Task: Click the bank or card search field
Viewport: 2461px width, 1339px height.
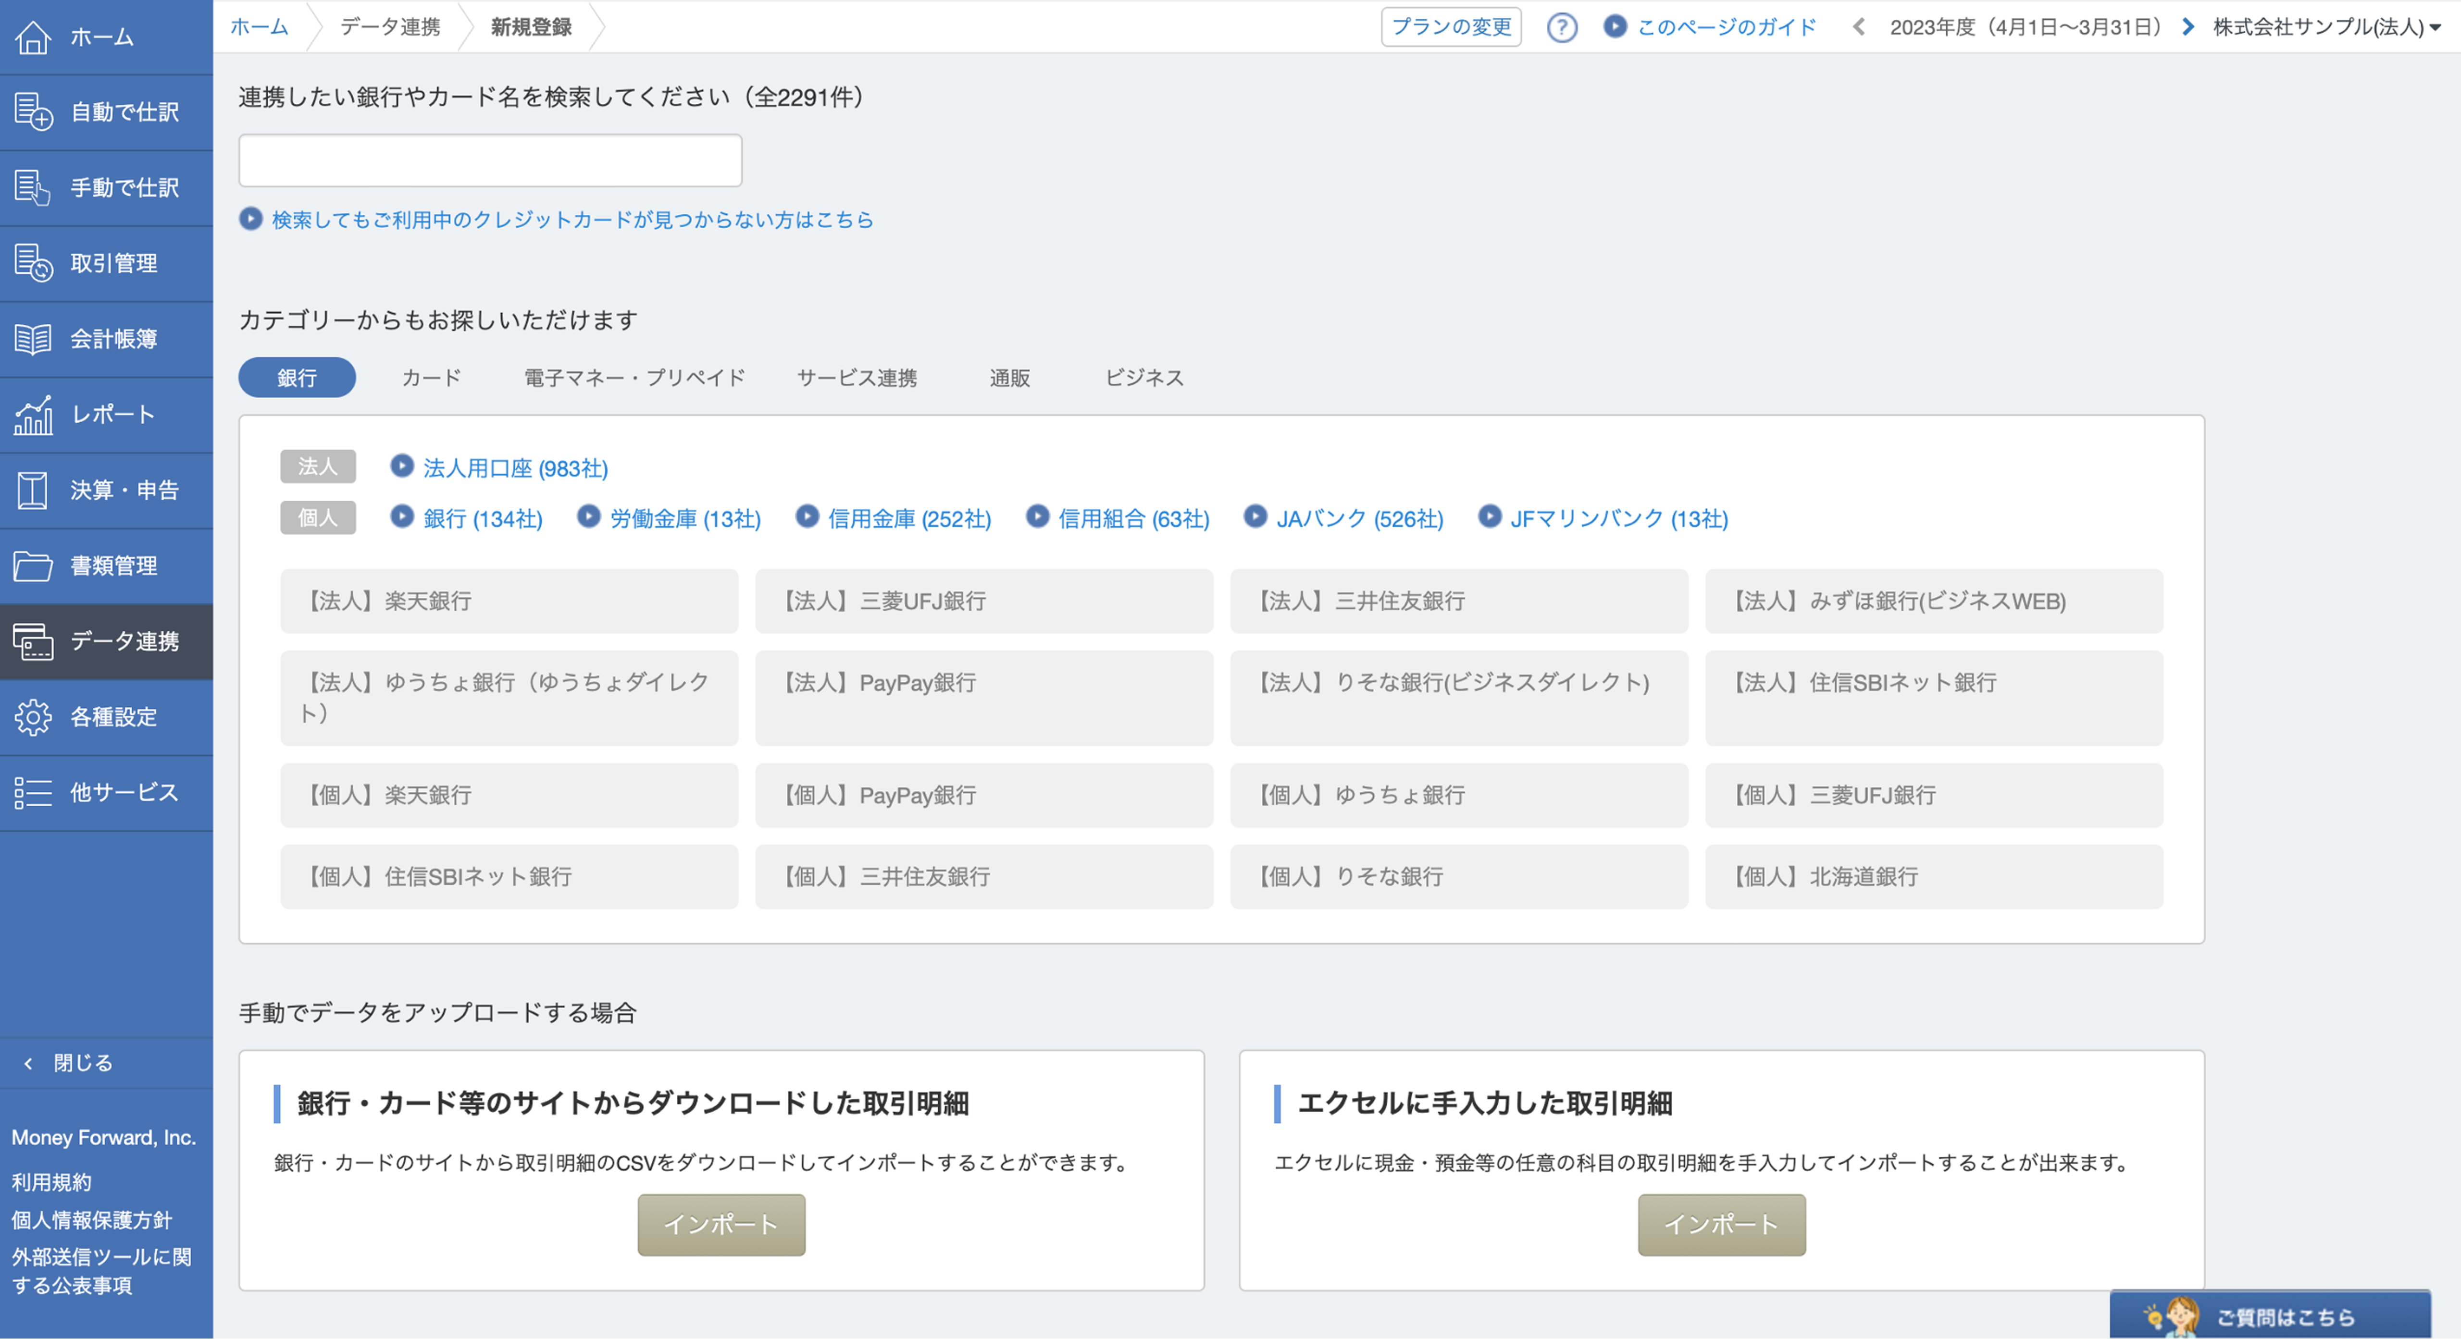Action: 489,160
